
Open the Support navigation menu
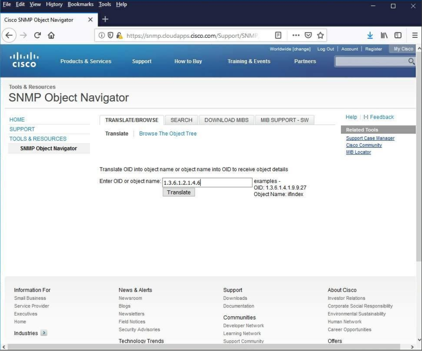point(142,61)
